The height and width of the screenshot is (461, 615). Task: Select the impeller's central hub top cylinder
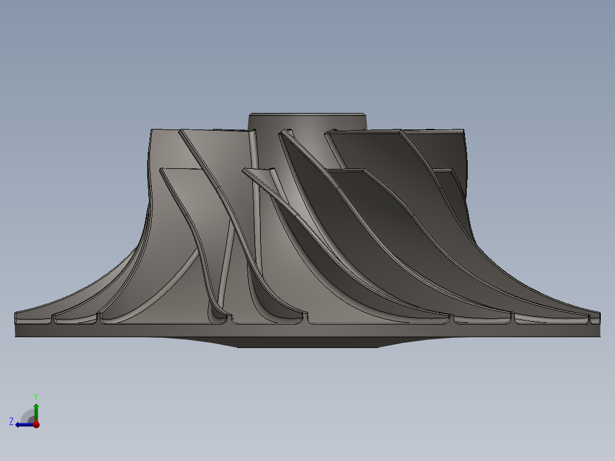[307, 121]
